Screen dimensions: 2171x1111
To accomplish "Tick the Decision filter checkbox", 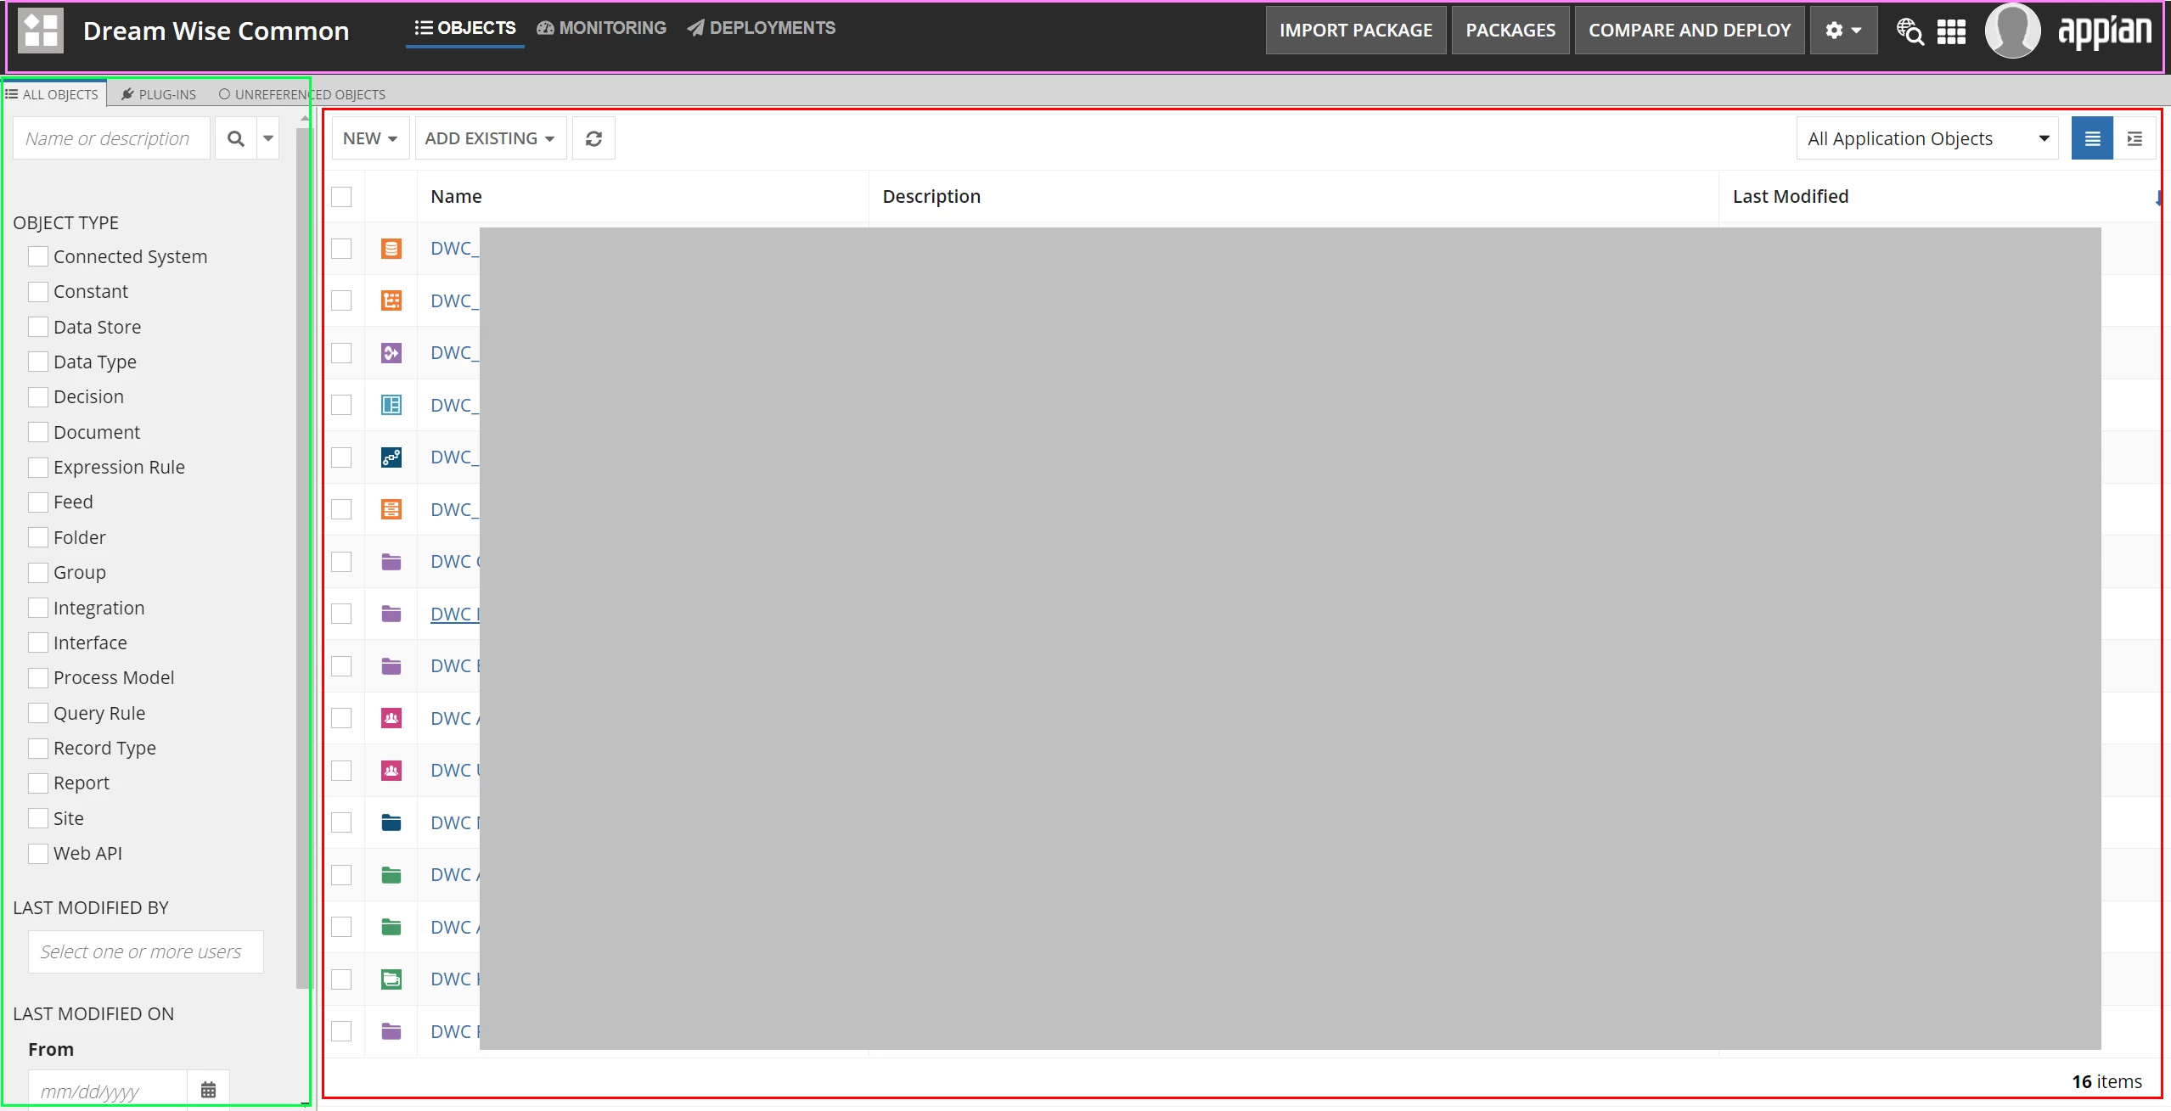I will point(38,397).
